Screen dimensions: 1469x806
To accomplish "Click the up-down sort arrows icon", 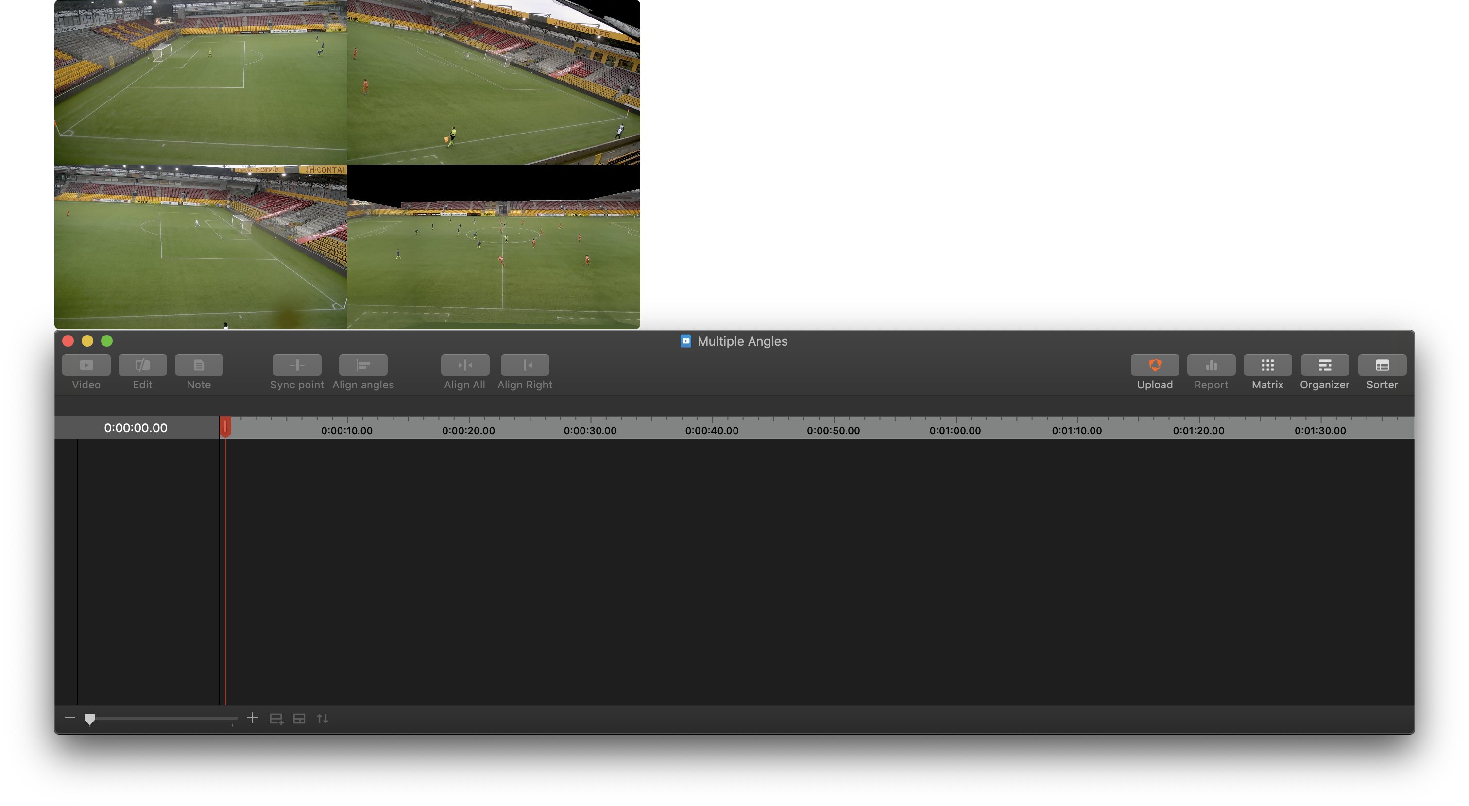I will pyautogui.click(x=322, y=718).
